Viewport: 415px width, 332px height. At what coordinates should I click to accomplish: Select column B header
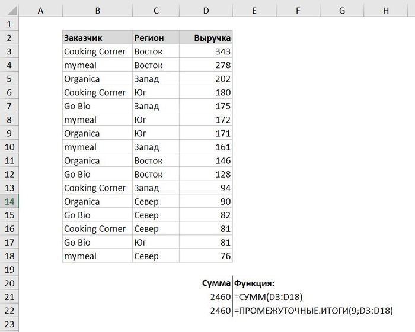point(97,11)
